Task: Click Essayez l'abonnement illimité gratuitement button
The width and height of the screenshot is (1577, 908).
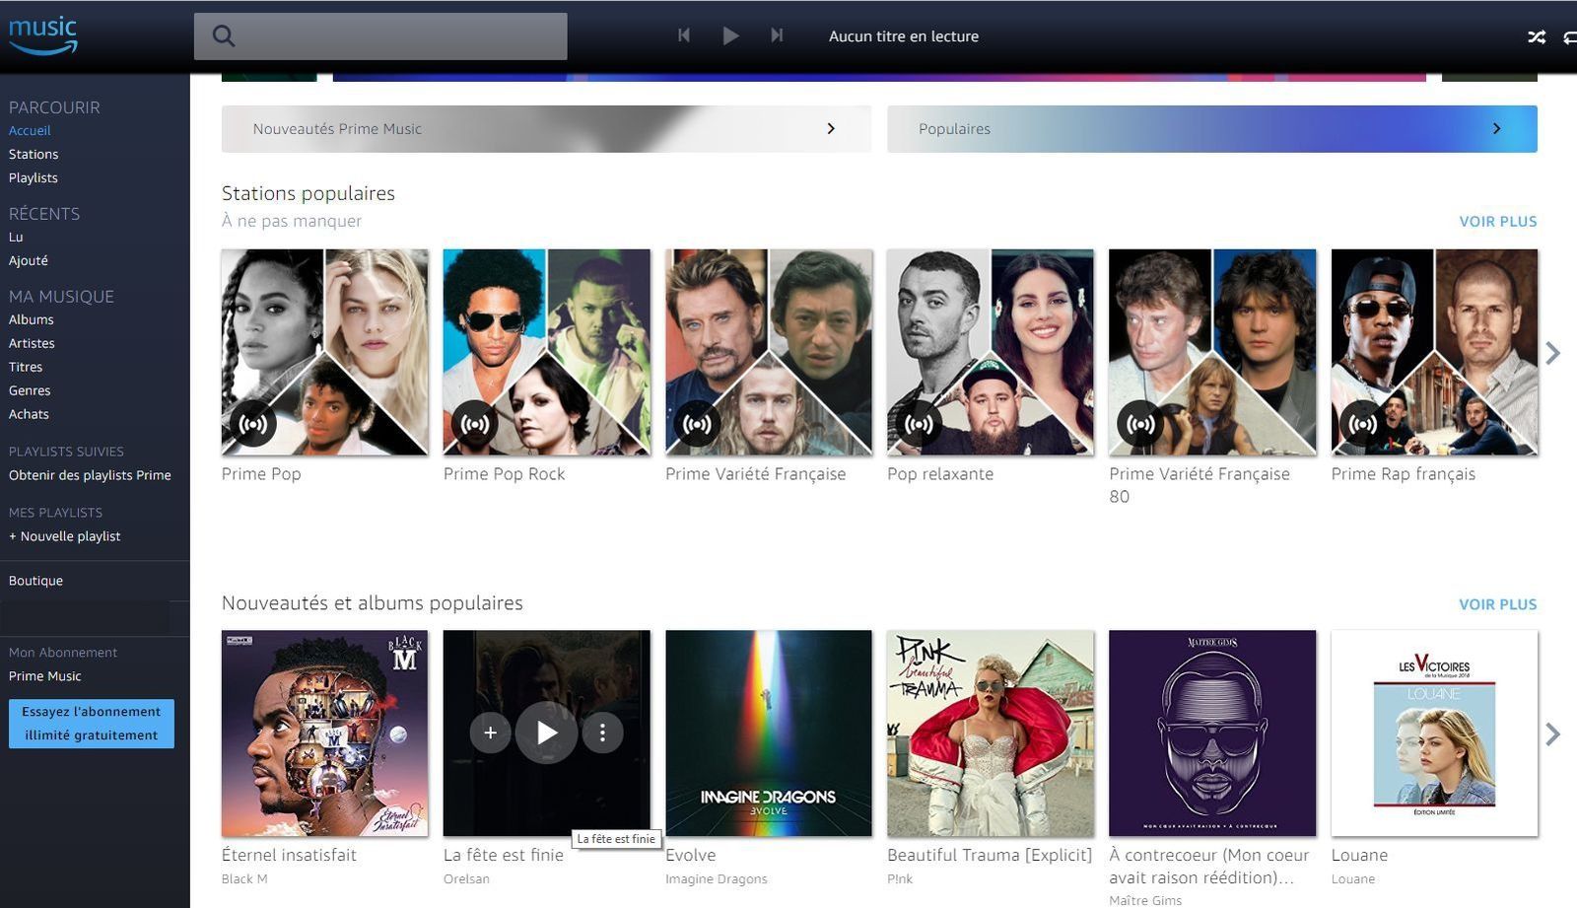Action: (92, 724)
